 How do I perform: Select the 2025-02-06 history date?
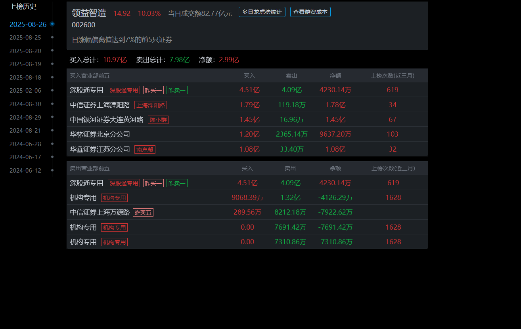tap(25, 91)
